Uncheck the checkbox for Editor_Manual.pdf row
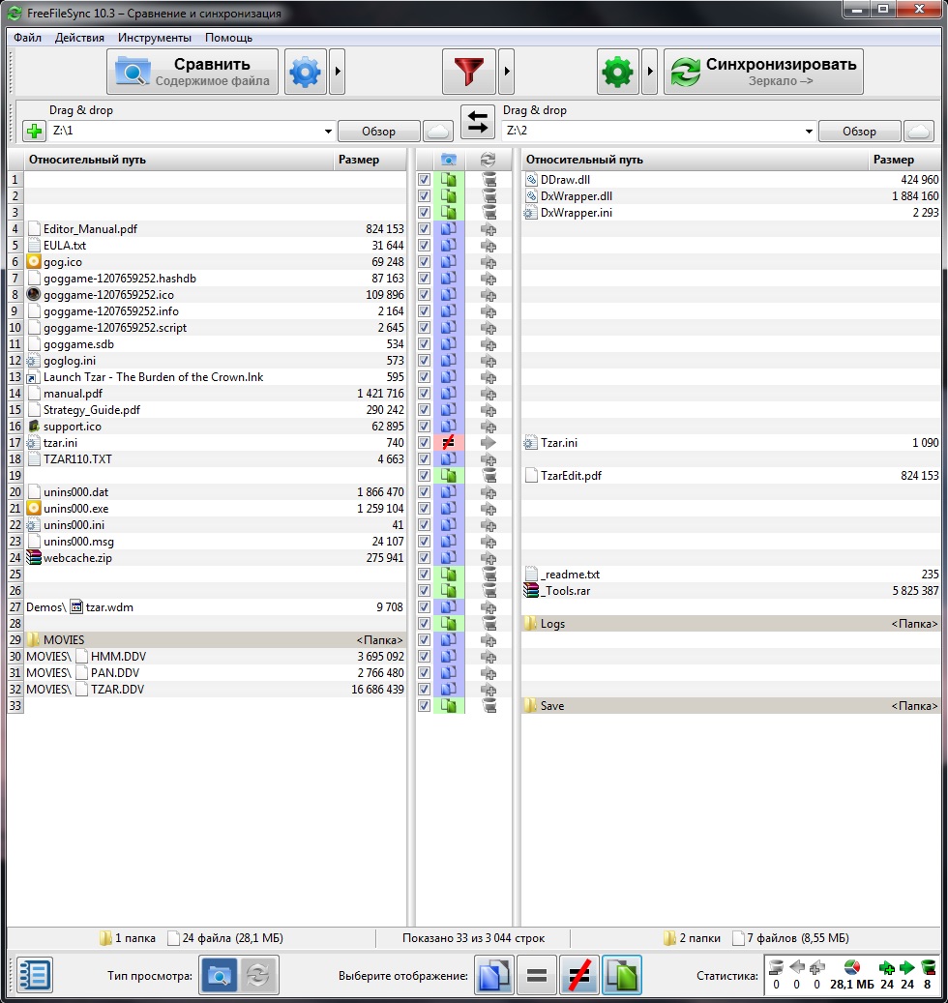This screenshot has height=1003, width=948. coord(424,229)
